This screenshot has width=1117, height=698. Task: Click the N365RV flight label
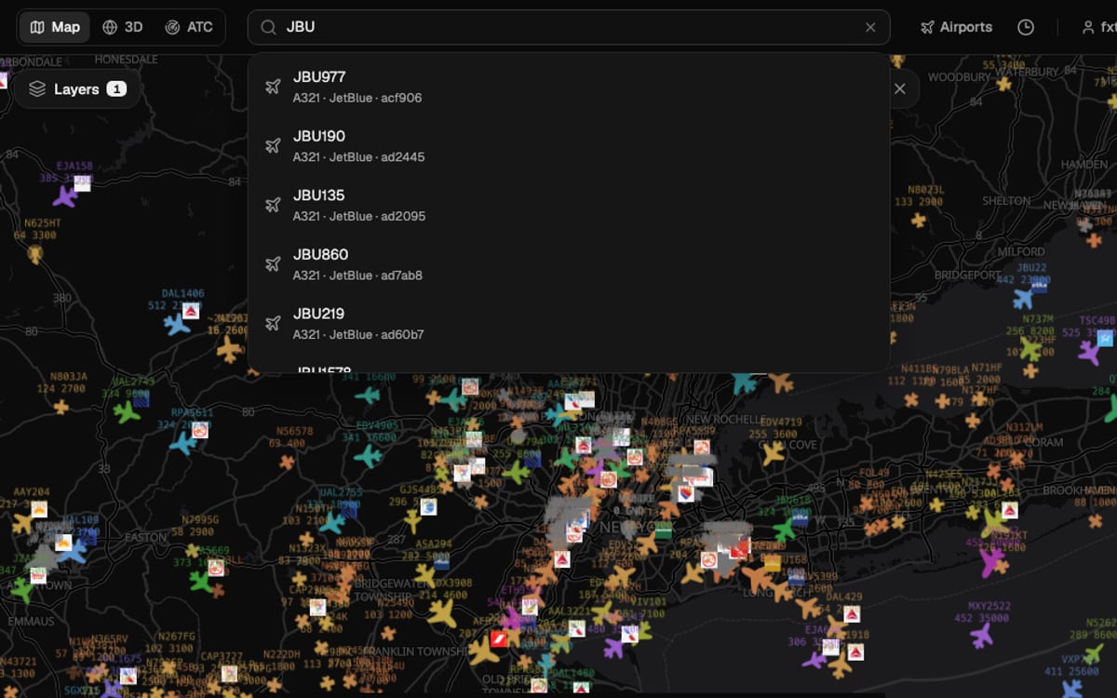tap(109, 639)
